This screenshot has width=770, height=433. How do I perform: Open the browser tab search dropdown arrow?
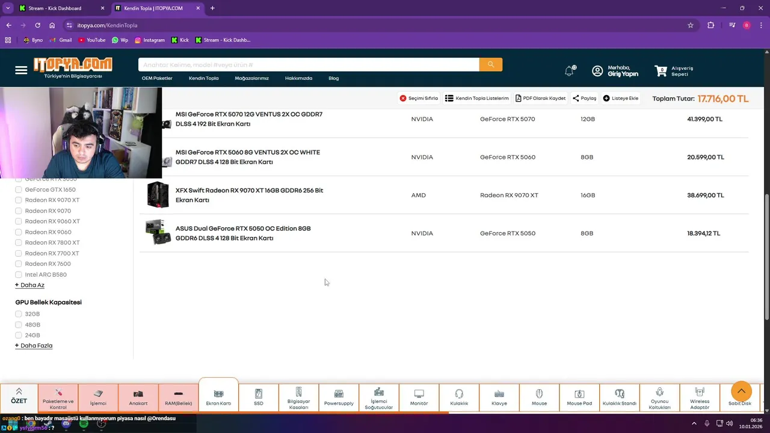point(8,8)
